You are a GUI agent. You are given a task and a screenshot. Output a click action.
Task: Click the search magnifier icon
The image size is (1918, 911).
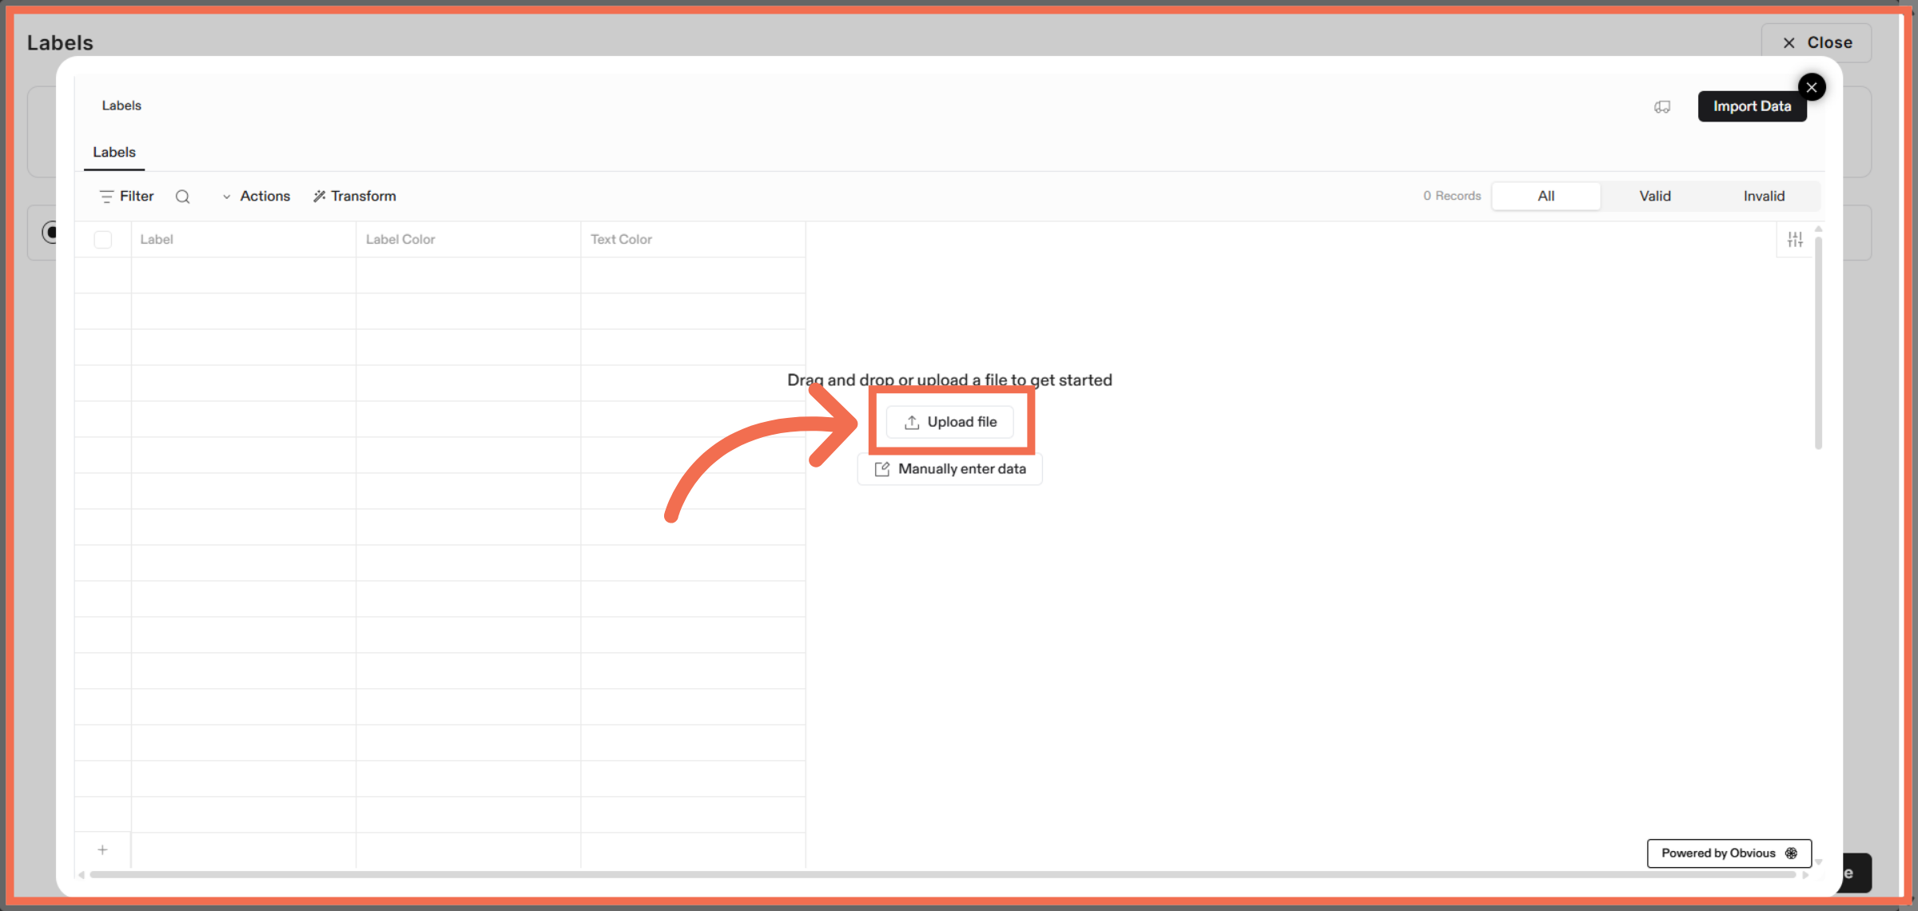[x=182, y=197]
